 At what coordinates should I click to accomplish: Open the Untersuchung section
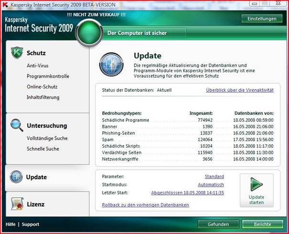[47, 126]
